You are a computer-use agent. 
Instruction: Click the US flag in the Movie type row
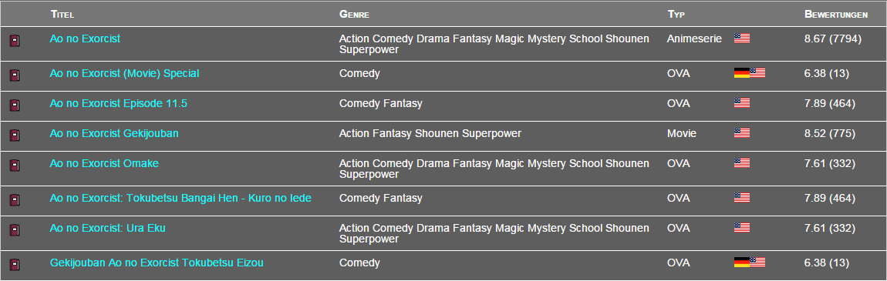tap(742, 132)
